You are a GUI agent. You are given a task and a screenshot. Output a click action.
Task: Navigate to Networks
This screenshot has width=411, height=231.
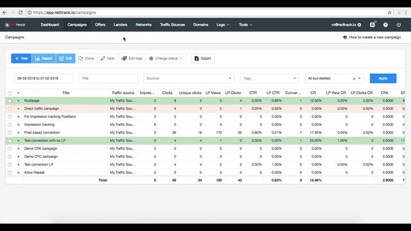coord(144,24)
